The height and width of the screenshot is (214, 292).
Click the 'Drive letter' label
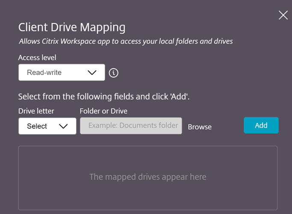(x=36, y=111)
